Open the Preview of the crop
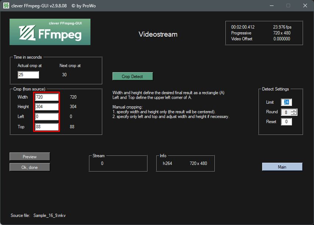The width and height of the screenshot is (314, 225). tap(30, 156)
